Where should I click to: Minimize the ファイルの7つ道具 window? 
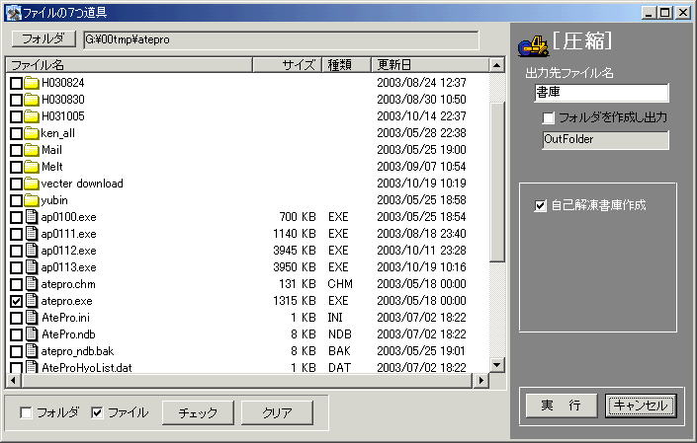(649, 13)
